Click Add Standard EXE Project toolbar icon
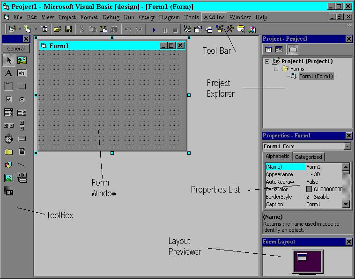This screenshot has width=355, height=279. tap(13, 29)
